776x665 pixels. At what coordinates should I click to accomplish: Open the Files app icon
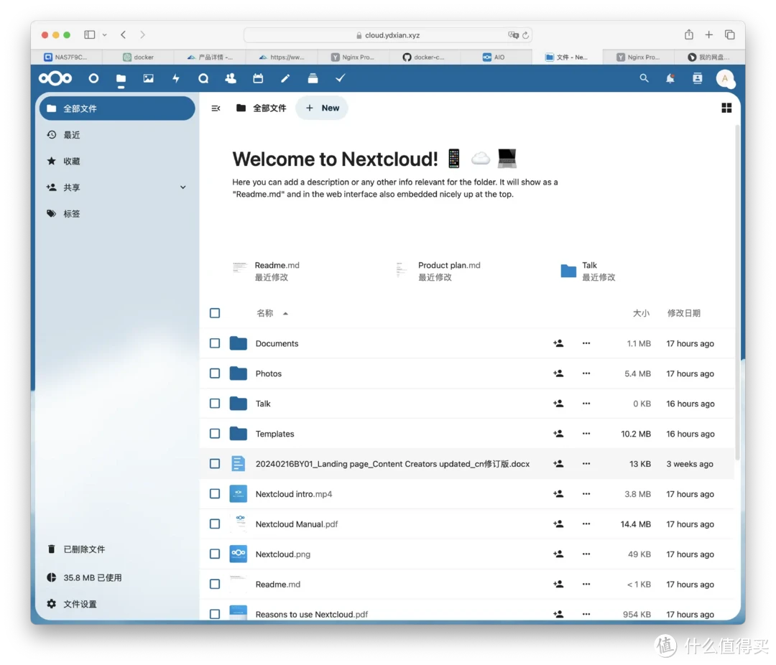pos(121,79)
